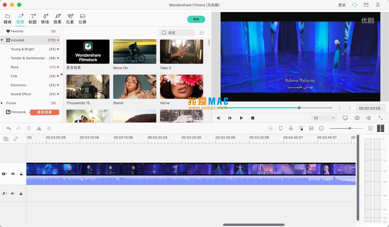Select the Stand audio thumbnail
Viewport: 389px width, 227px height.
135,87
